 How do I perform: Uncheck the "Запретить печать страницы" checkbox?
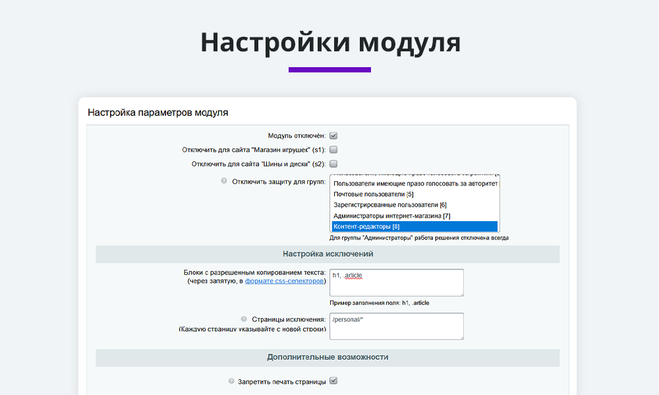(333, 381)
